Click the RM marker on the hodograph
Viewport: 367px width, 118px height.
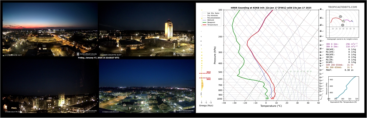(x=342, y=25)
